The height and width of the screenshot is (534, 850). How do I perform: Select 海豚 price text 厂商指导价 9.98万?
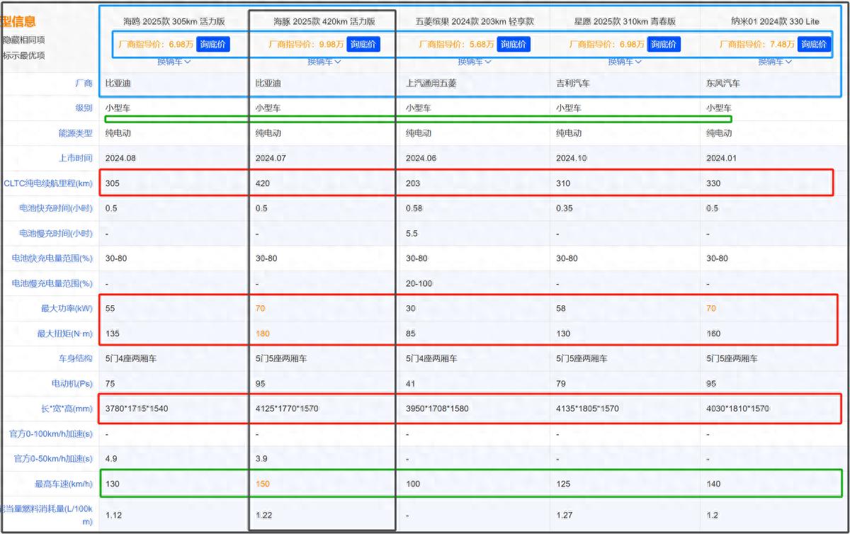tap(306, 45)
